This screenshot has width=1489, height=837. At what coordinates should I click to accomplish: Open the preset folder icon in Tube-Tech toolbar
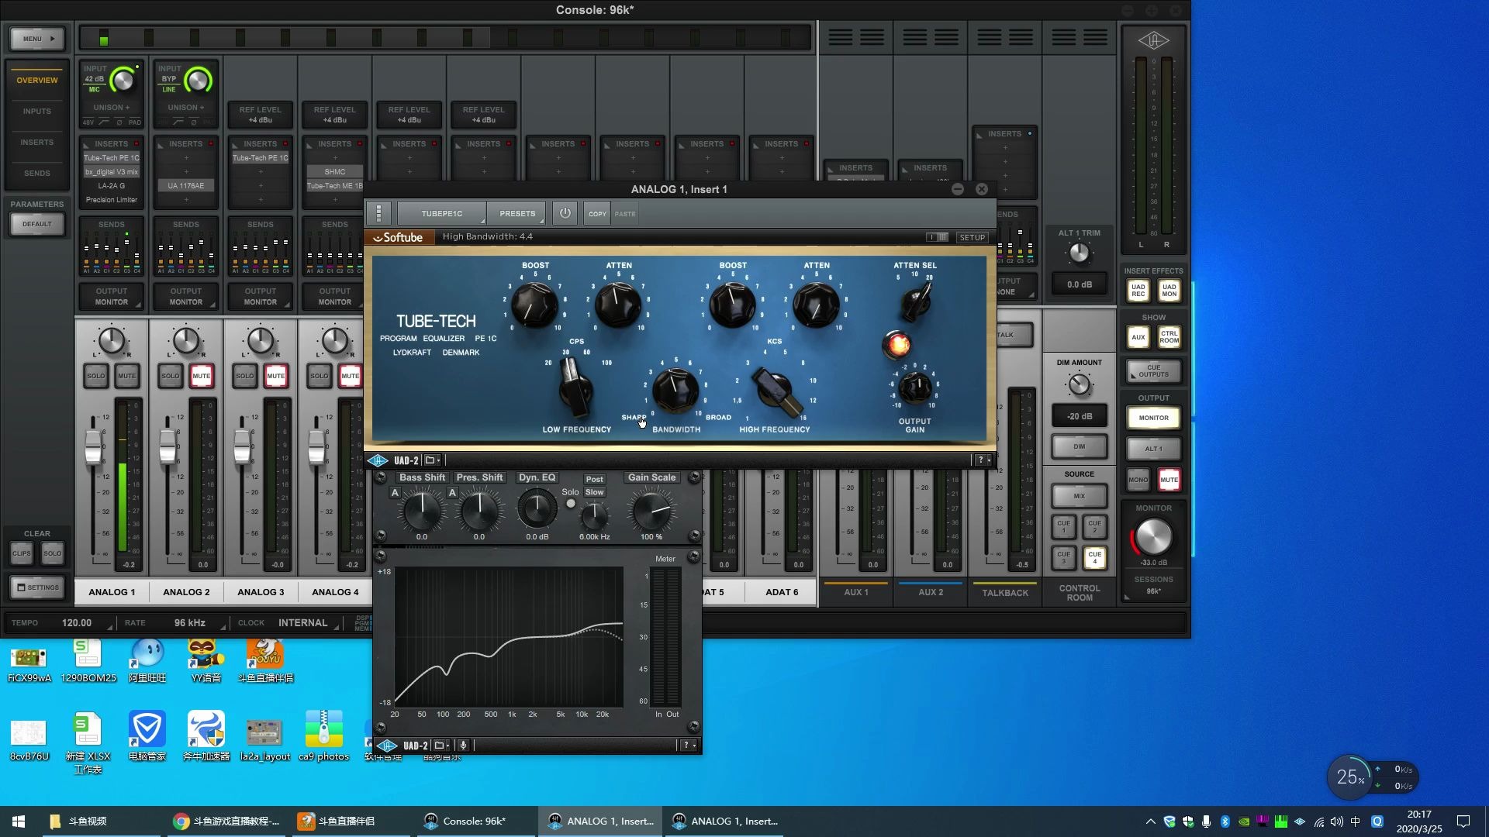pos(431,460)
